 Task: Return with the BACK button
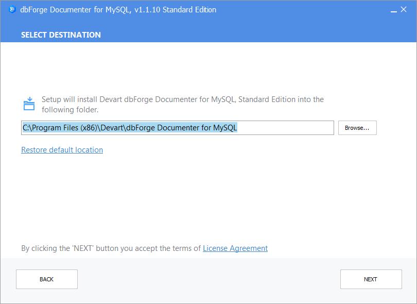coord(47,279)
